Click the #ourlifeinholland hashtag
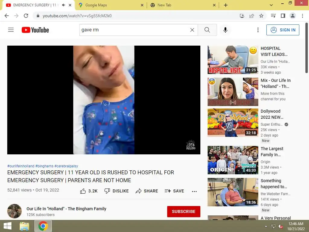Viewport: 309px width, 232px height. pos(21,166)
